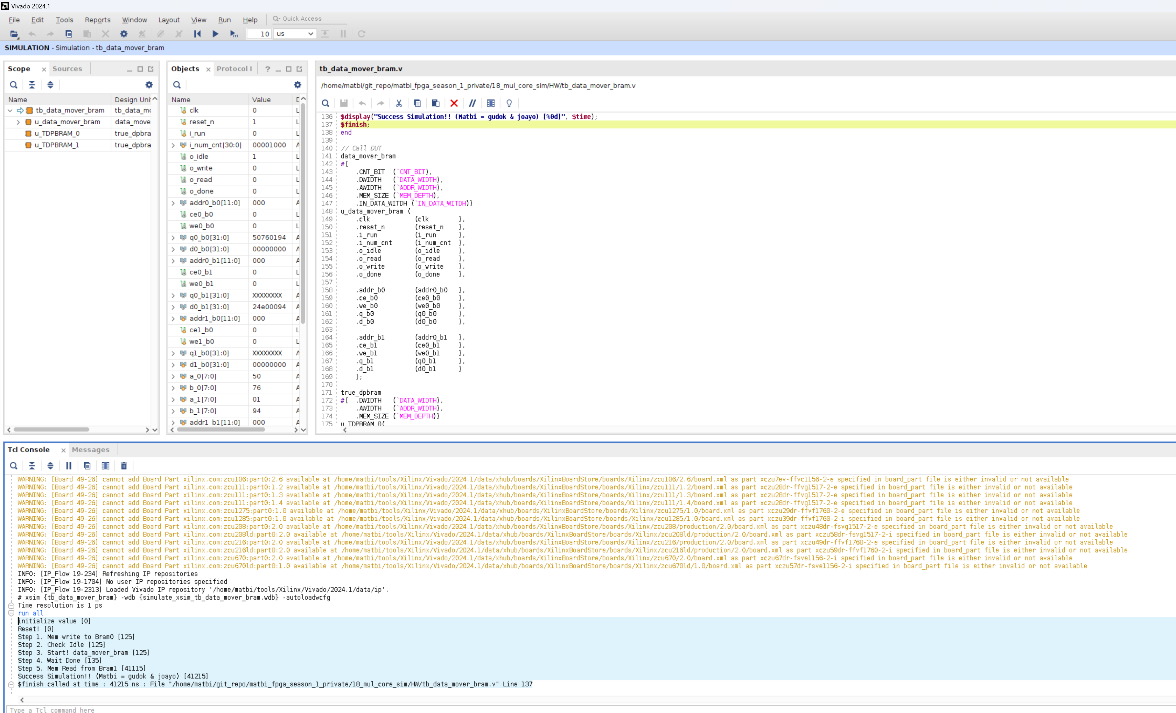Open the Run menu
The height and width of the screenshot is (713, 1176).
coord(224,20)
